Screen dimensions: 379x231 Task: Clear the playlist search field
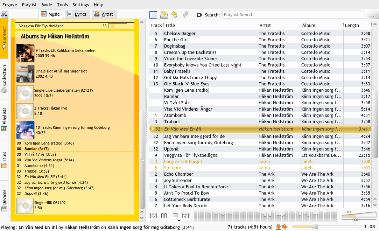coord(199,15)
